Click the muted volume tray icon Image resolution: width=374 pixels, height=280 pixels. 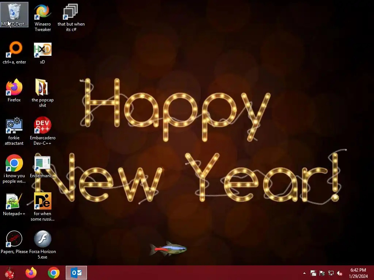(x=340, y=273)
